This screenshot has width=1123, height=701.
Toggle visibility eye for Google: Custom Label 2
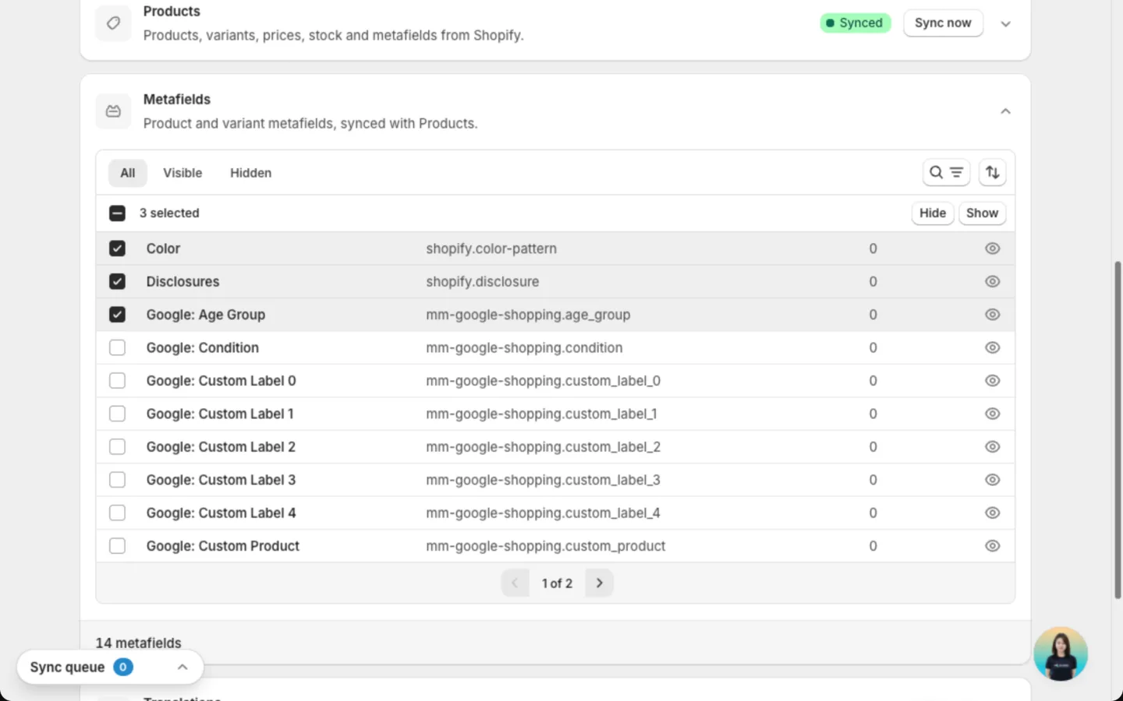[992, 447]
